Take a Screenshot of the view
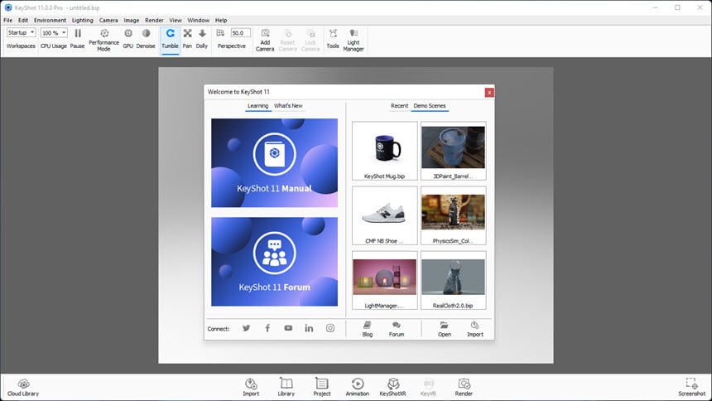This screenshot has height=401, width=712. pos(691,388)
